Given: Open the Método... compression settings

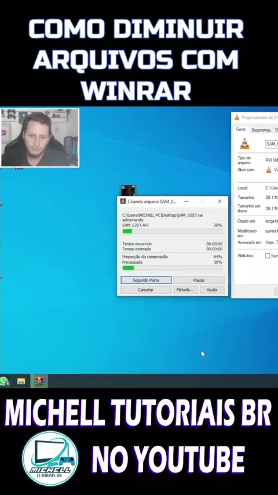Looking at the screenshot, I should (185, 289).
